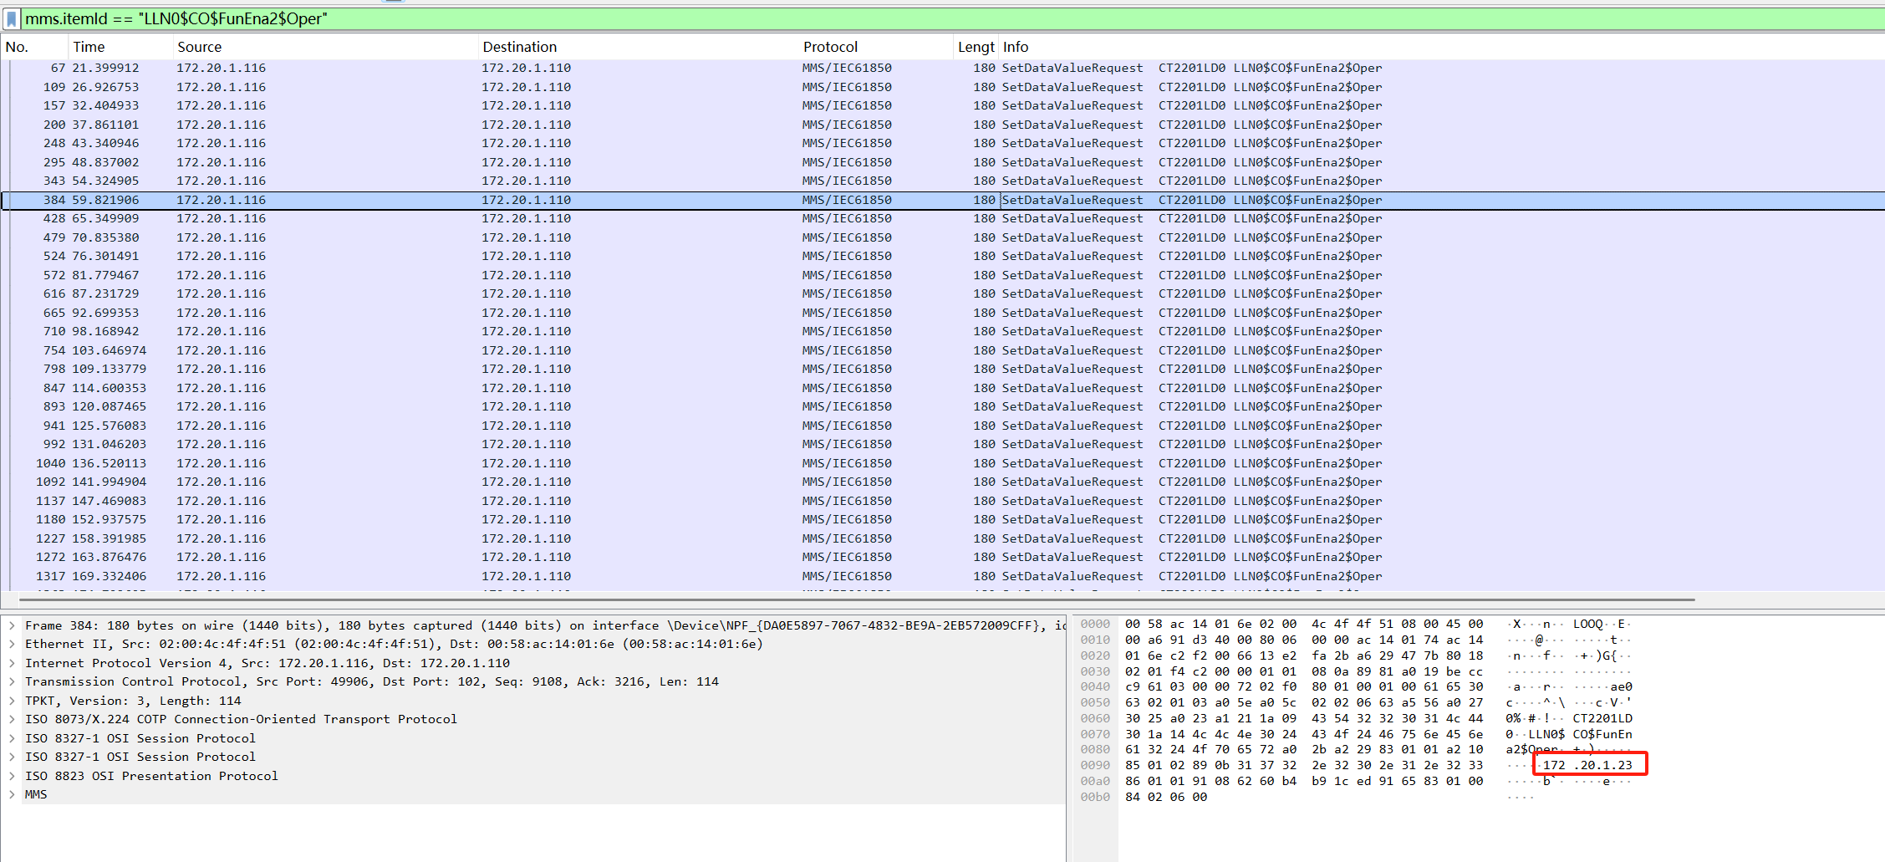Screen dimensions: 1885x862
Task: Select packet number 893
Action: (x=943, y=406)
